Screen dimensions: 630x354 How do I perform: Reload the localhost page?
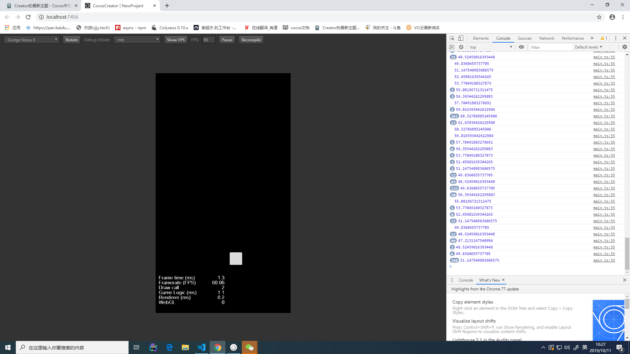pyautogui.click(x=28, y=17)
